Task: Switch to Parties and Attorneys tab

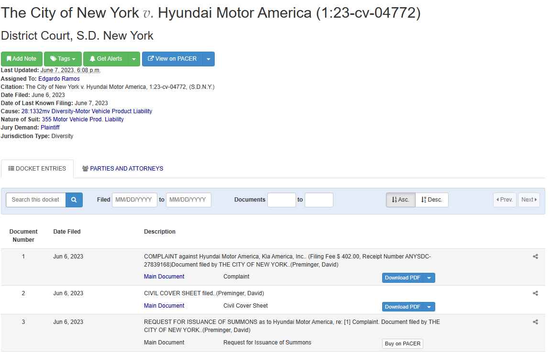Action: [123, 169]
